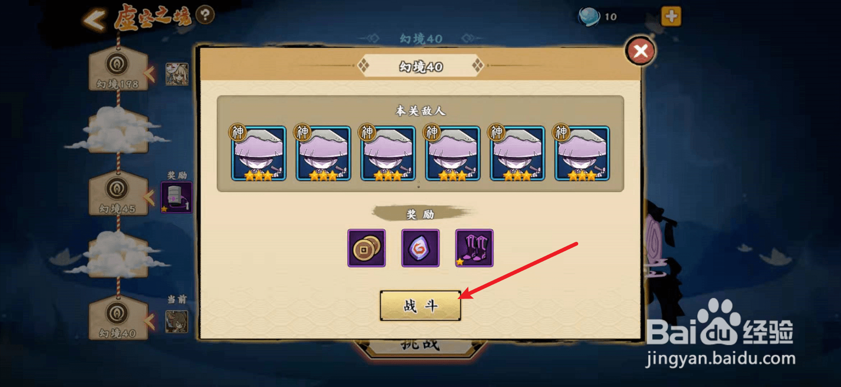Tap the 挑战 button below the popup
Image resolution: width=841 pixels, height=387 pixels.
(420, 346)
